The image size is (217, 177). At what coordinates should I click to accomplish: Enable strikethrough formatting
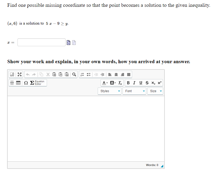coord(146,82)
